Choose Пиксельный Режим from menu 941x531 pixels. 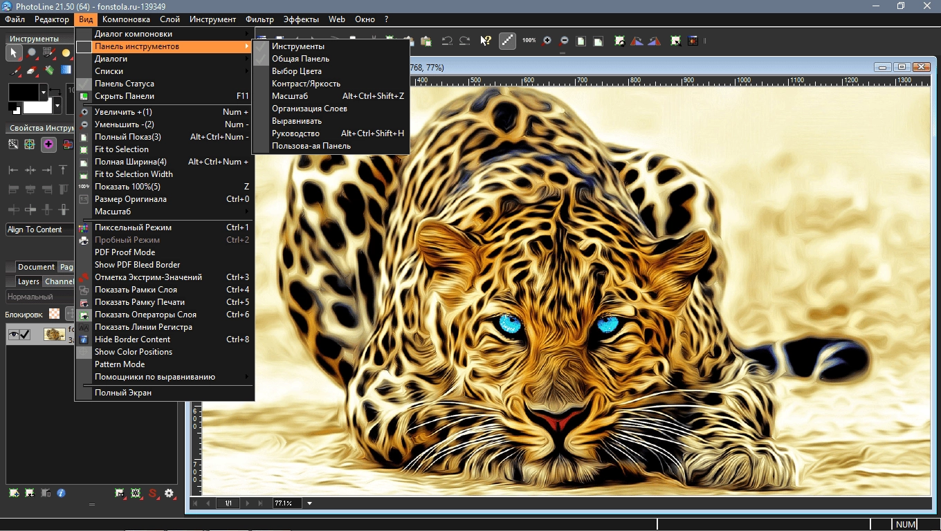click(165, 227)
